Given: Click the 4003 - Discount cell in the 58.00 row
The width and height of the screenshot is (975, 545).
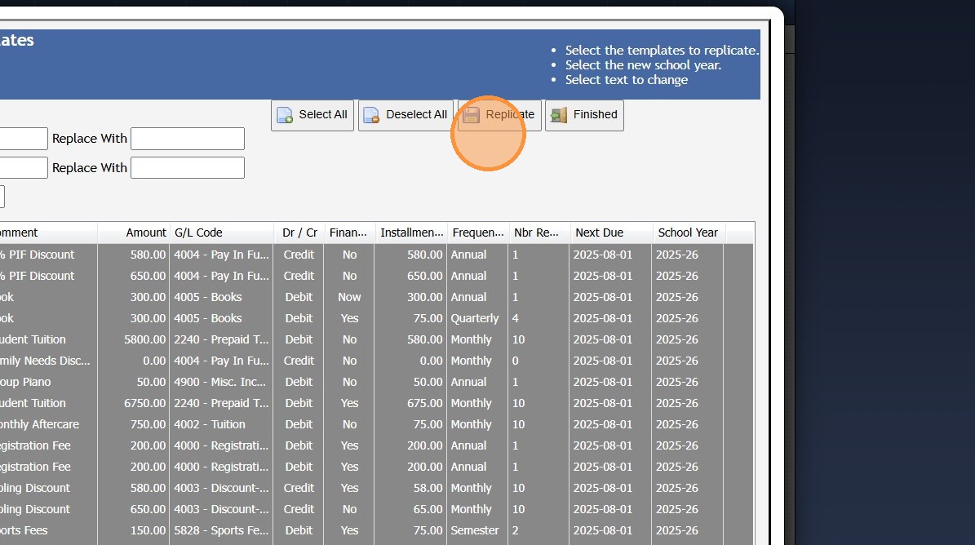Looking at the screenshot, I should [x=221, y=489].
